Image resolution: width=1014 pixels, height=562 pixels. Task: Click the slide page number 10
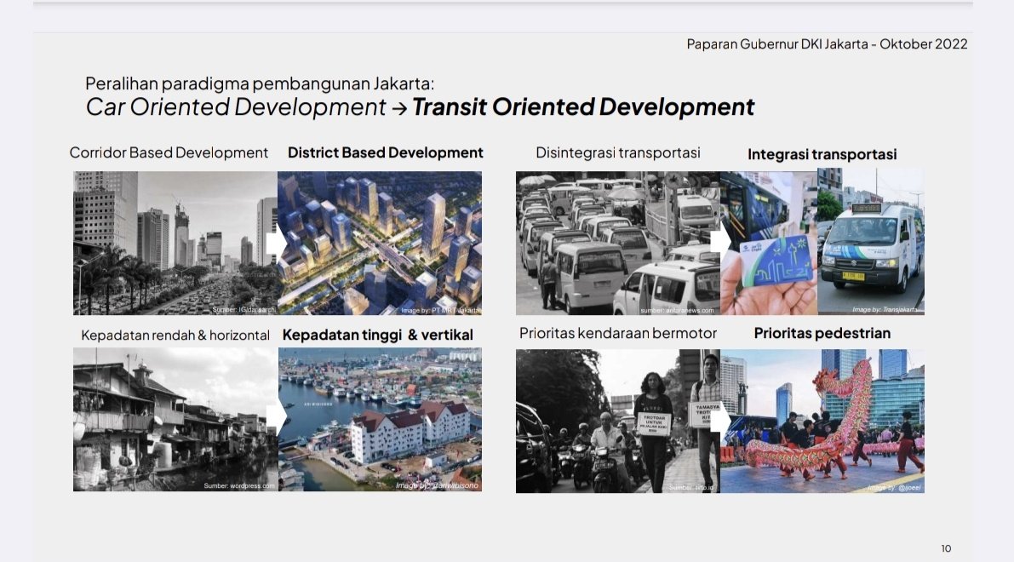pyautogui.click(x=946, y=548)
